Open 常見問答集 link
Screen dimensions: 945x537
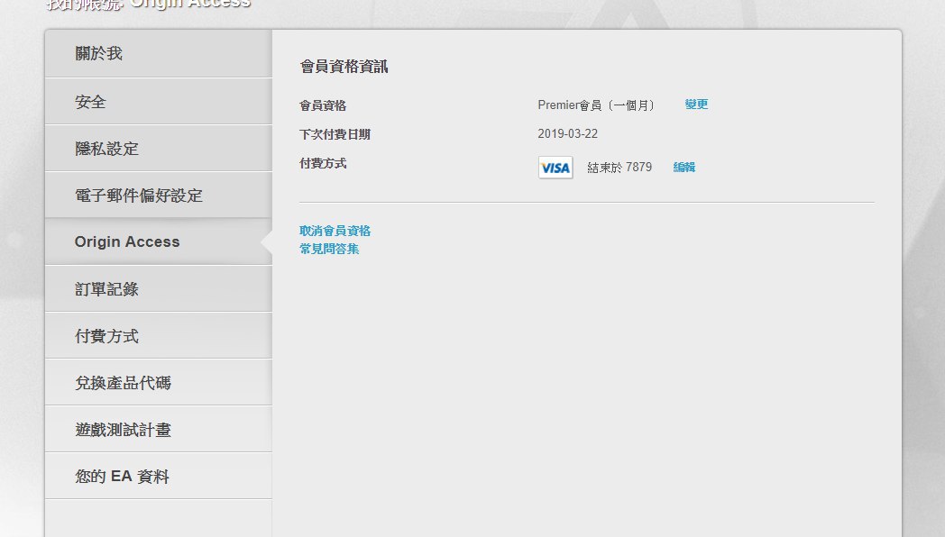pos(329,249)
